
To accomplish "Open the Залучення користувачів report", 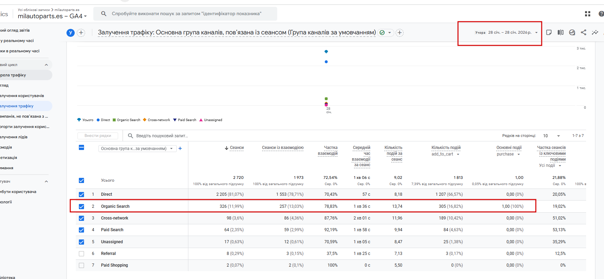I will tap(22, 96).
